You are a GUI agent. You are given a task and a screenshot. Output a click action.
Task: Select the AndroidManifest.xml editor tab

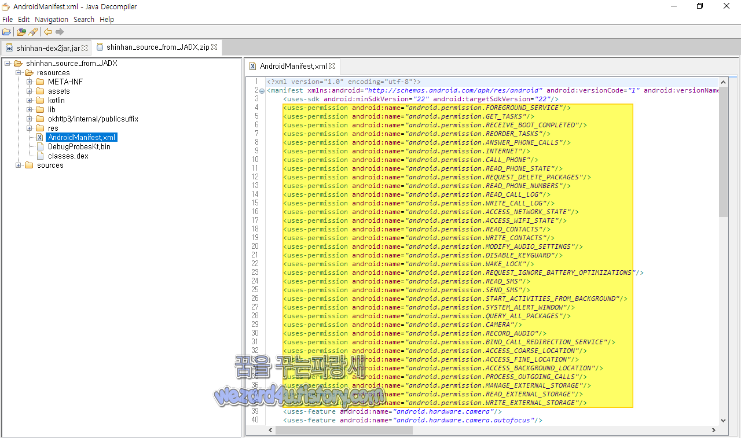click(x=292, y=66)
